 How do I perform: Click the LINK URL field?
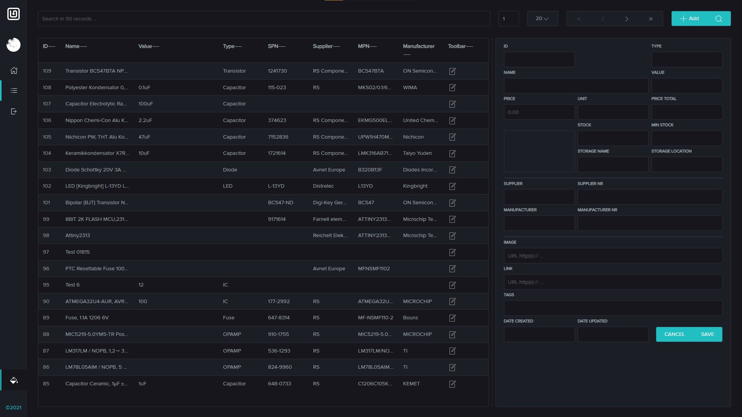(613, 282)
